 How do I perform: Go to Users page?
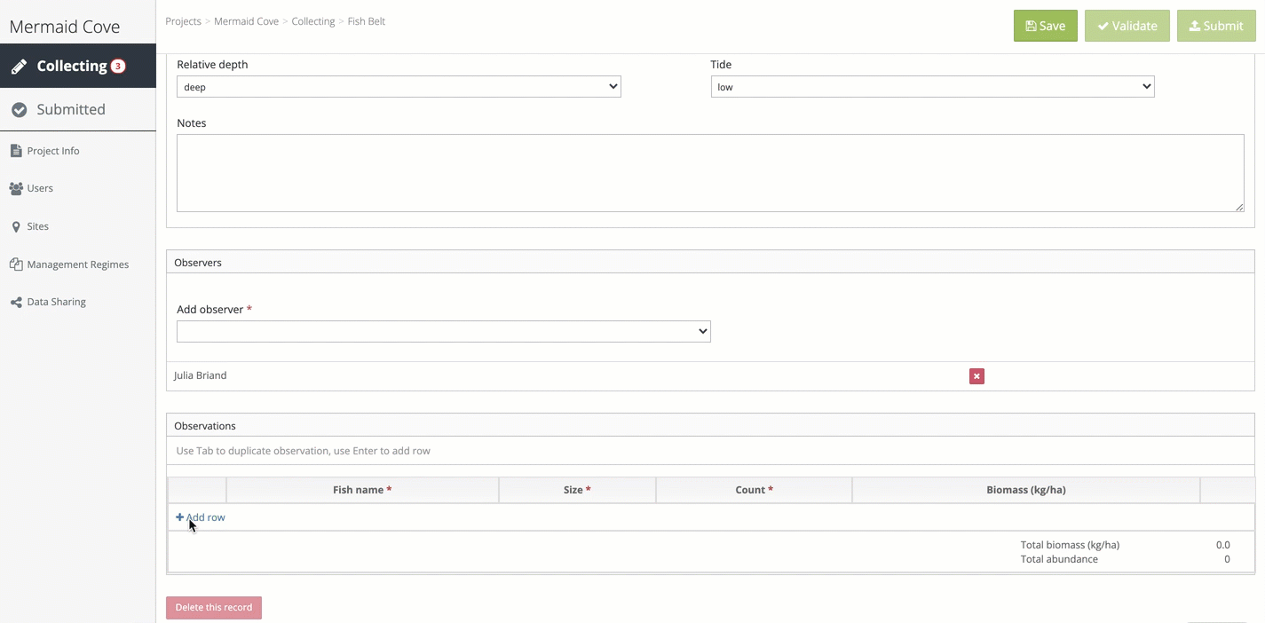(40, 188)
